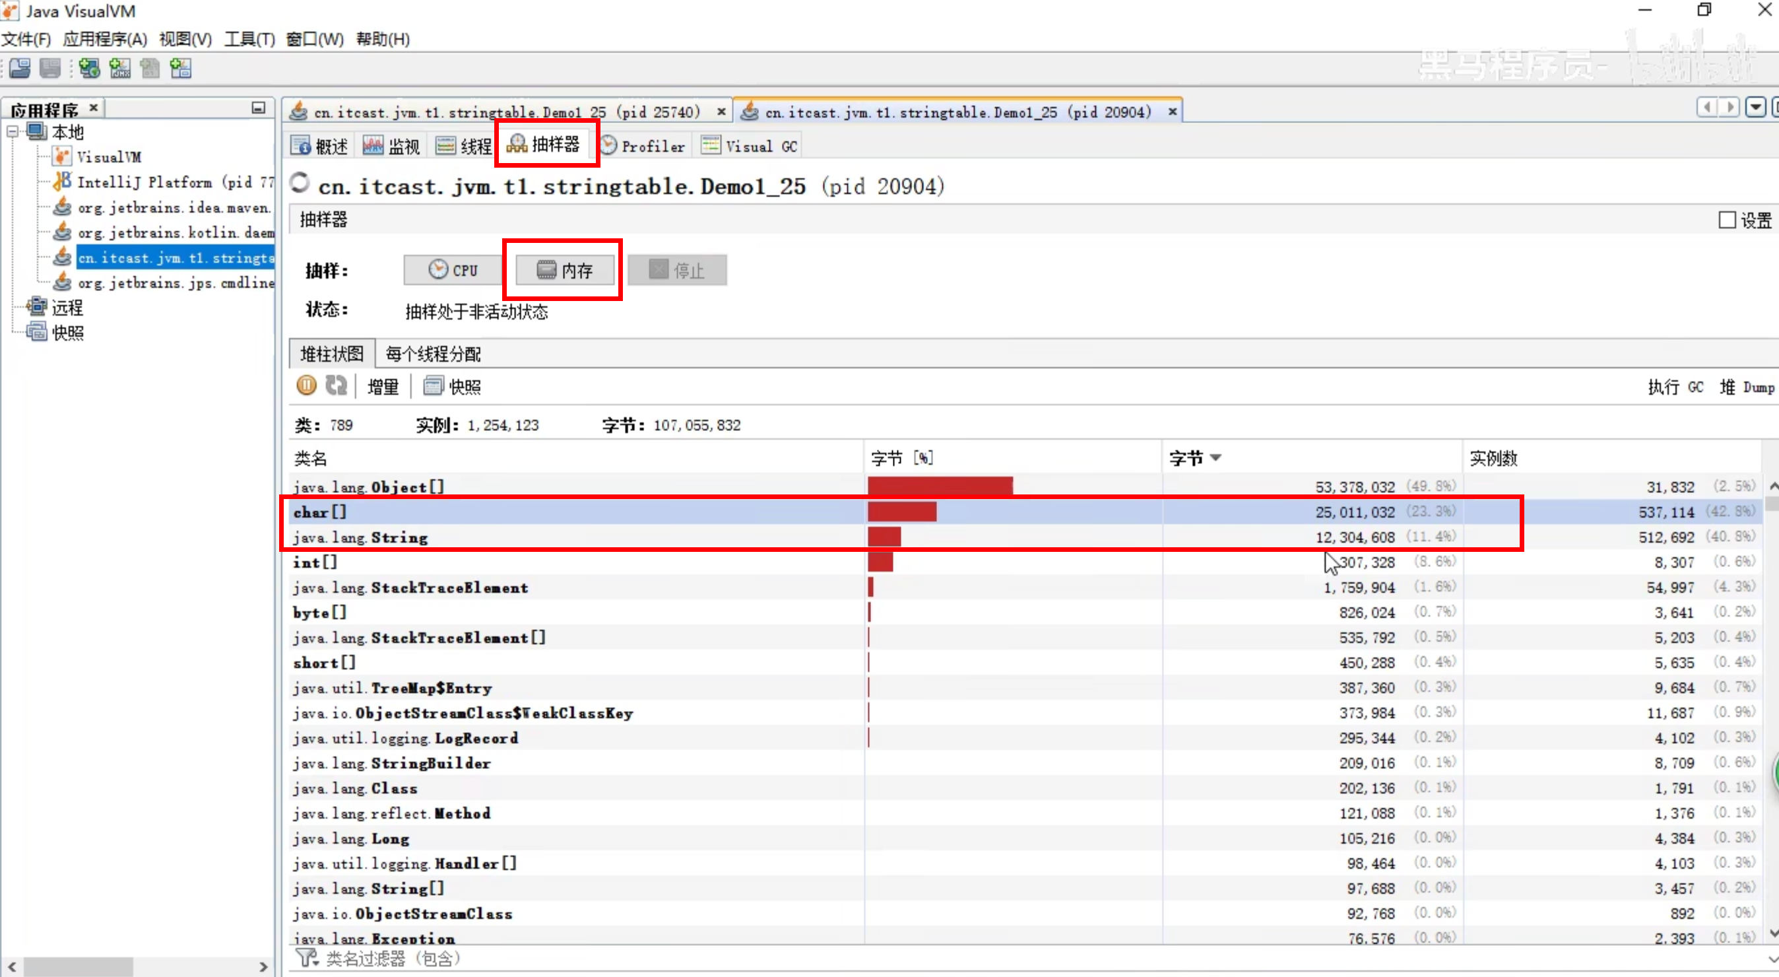The height and width of the screenshot is (977, 1779).
Task: Click the refresh results icon
Action: (337, 386)
